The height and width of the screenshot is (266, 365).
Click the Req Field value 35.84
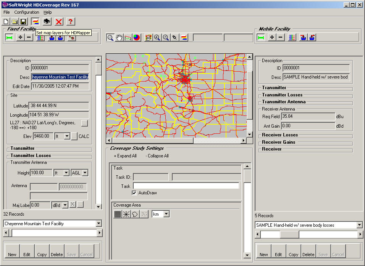pyautogui.click(x=308, y=116)
